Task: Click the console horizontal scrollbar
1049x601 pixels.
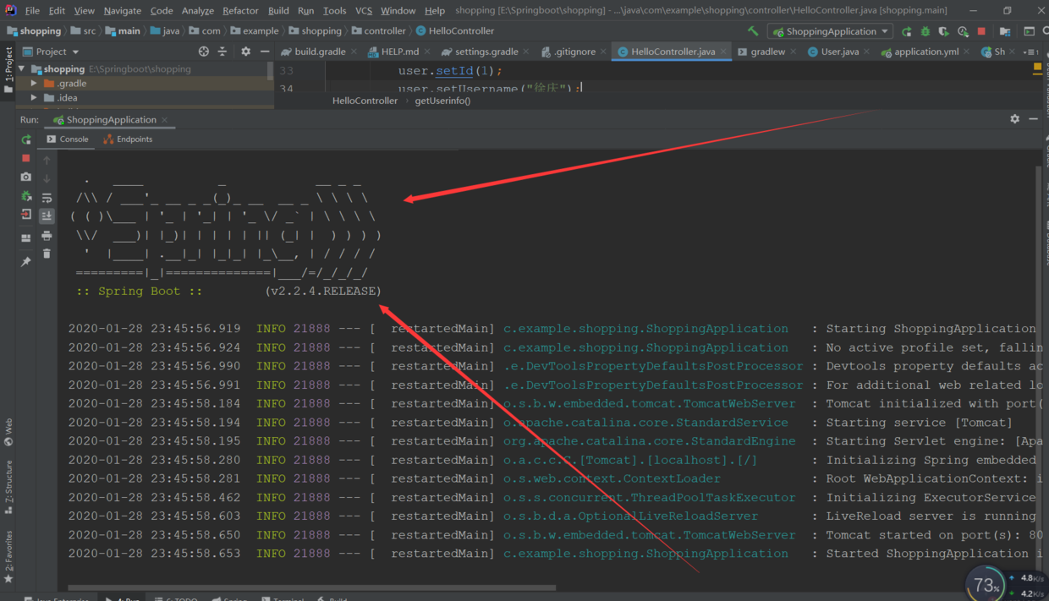Action: 311,587
